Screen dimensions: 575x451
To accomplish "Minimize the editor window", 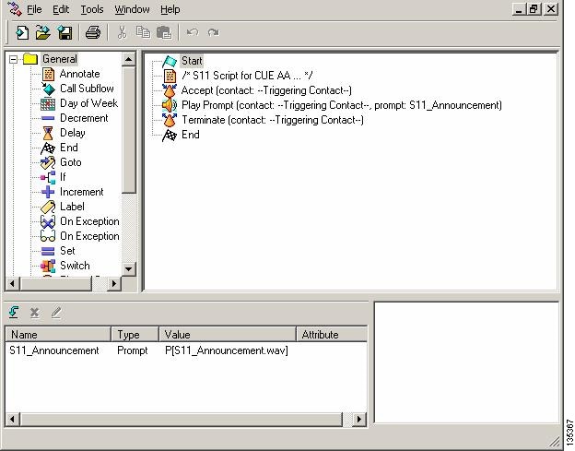I will (x=519, y=9).
